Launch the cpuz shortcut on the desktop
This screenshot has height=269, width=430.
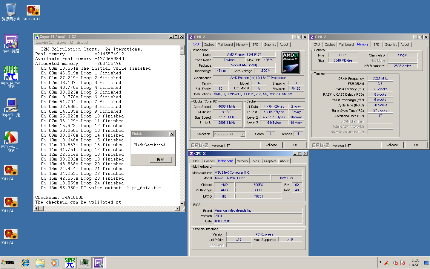click(x=11, y=43)
